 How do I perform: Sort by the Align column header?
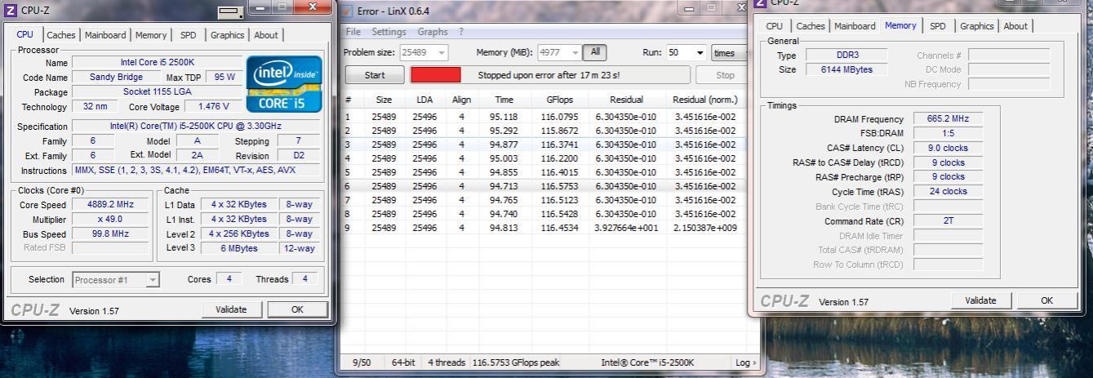point(461,100)
